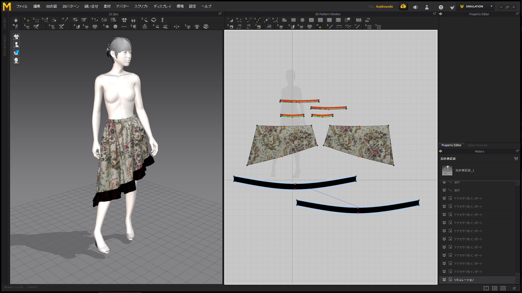Toggle show avatar icon in 3D viewport
The height and width of the screenshot is (293, 522).
pyautogui.click(x=16, y=45)
